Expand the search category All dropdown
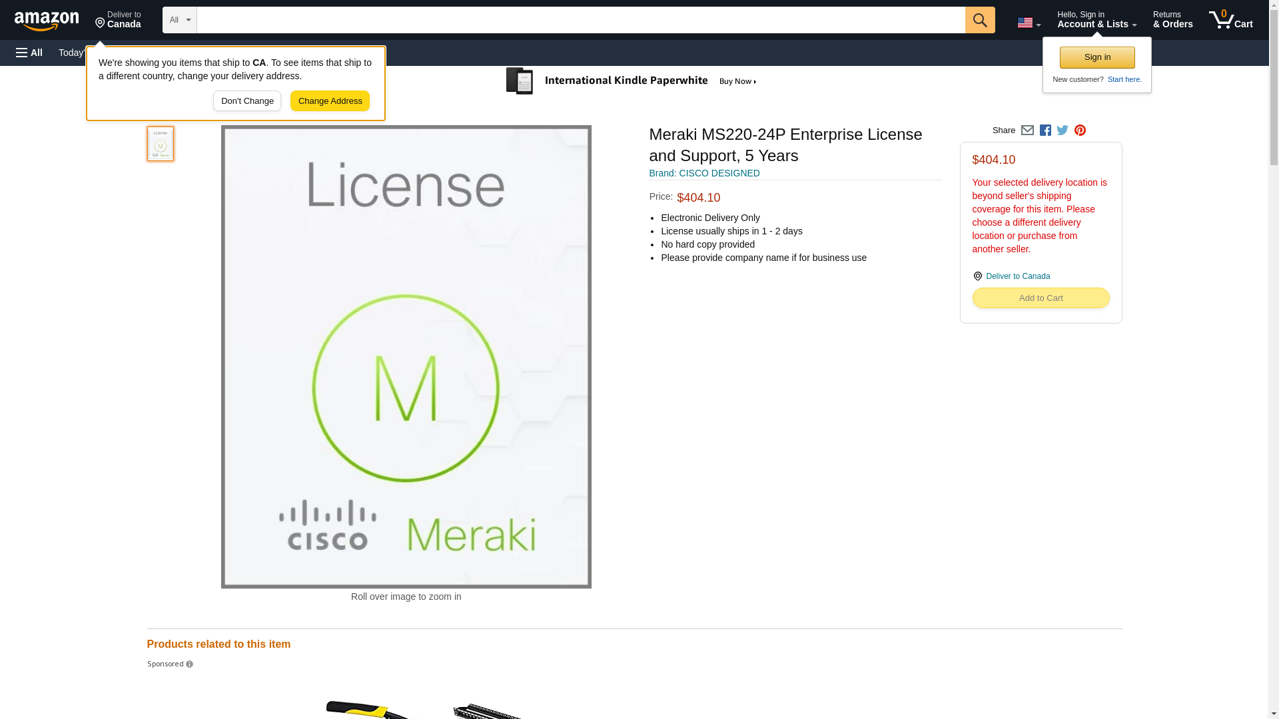Screen dimensions: 1279x719 click(x=179, y=20)
